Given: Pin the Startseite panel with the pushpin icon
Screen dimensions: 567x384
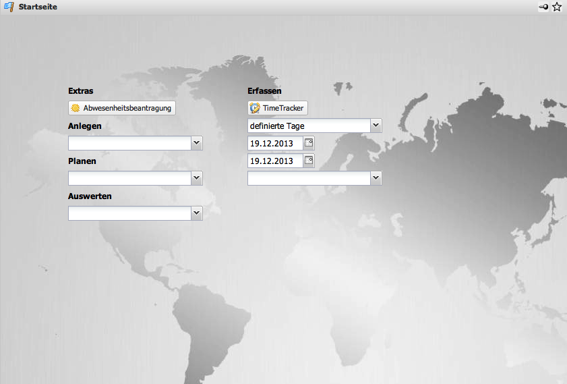Looking at the screenshot, I should pyautogui.click(x=543, y=7).
